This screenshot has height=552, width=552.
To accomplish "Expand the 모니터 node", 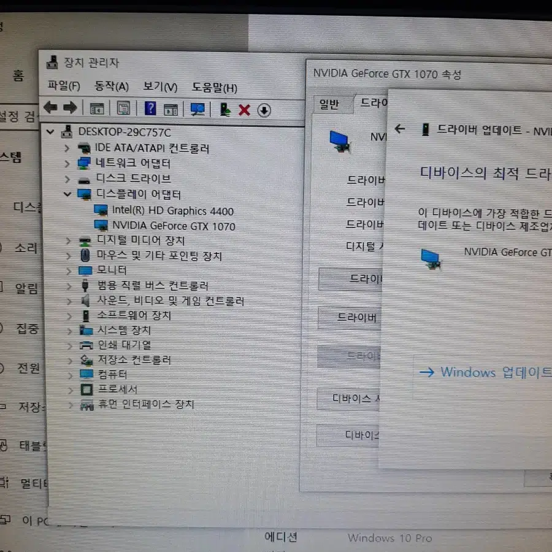I will (x=69, y=270).
